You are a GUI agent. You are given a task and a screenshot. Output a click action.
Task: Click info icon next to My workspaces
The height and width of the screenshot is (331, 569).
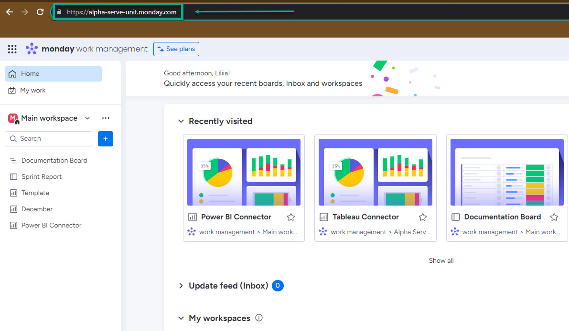[259, 318]
